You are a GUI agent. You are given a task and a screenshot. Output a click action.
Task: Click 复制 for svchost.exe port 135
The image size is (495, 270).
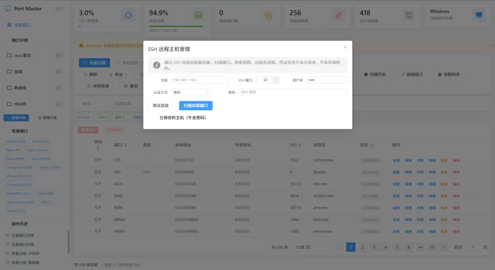point(396,160)
